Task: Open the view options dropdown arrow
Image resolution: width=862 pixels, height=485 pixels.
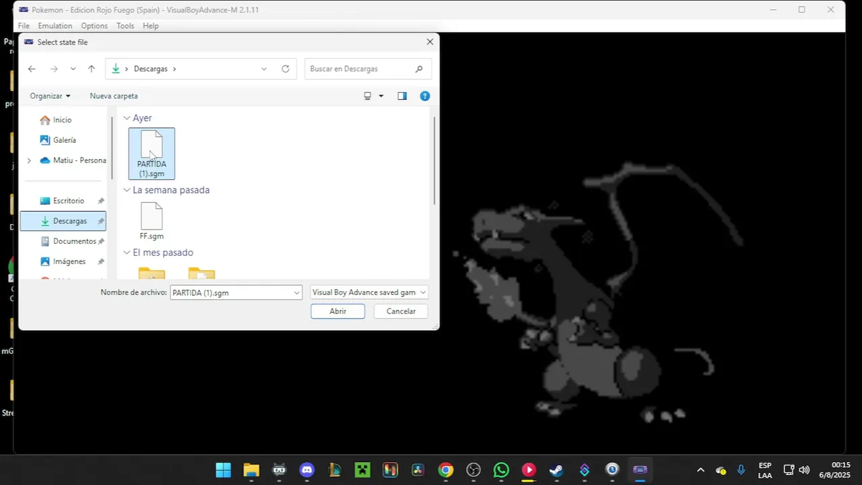Action: 381,96
